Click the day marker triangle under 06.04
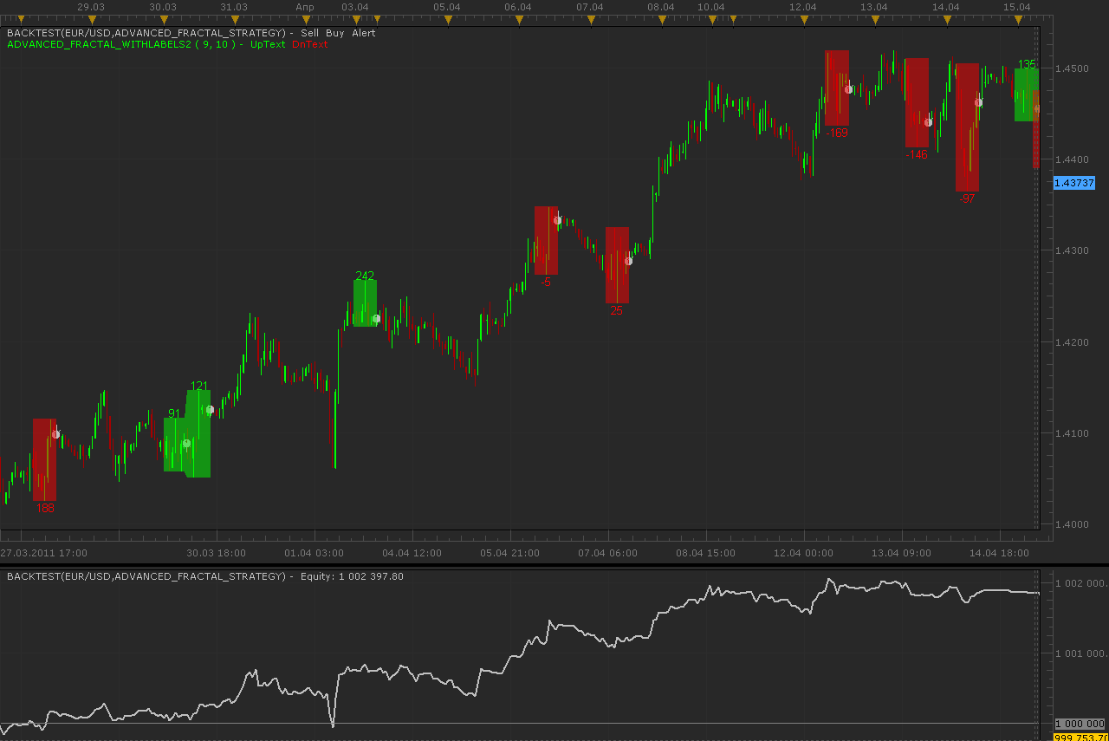Image resolution: width=1109 pixels, height=741 pixels. tap(519, 19)
